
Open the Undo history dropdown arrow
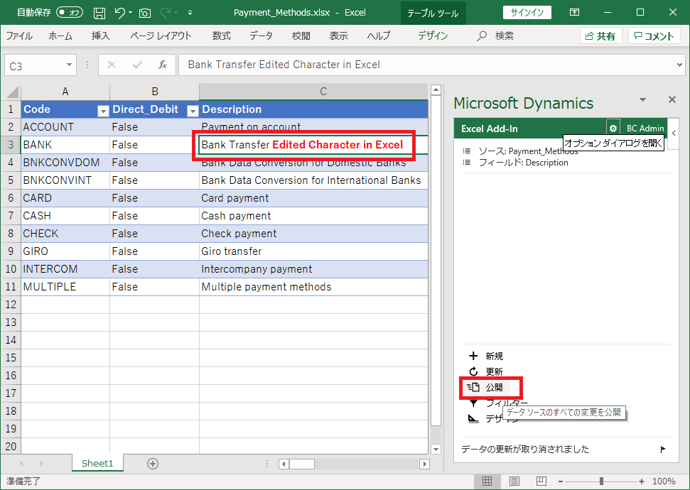(x=130, y=13)
